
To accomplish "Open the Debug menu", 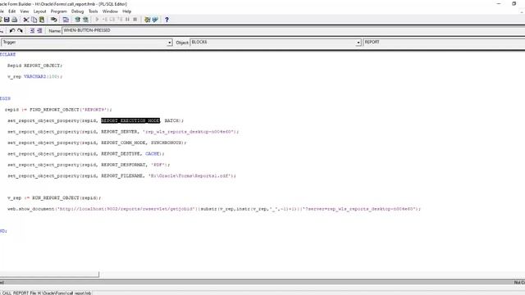I will (x=77, y=11).
